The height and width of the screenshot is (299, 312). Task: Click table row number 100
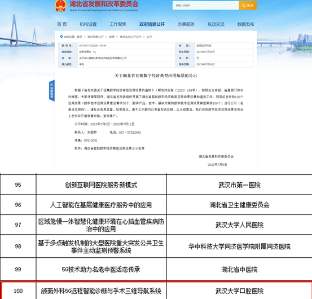[x=18, y=291]
